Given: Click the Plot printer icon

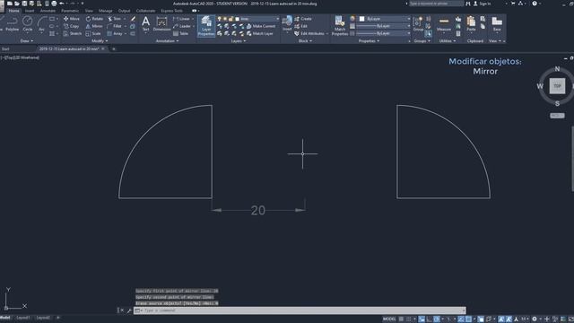Looking at the screenshot, I should point(54,4).
